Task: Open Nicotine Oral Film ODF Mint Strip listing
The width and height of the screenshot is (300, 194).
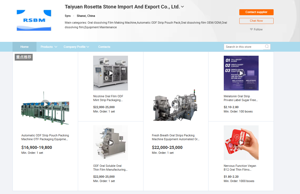Action: click(108, 98)
